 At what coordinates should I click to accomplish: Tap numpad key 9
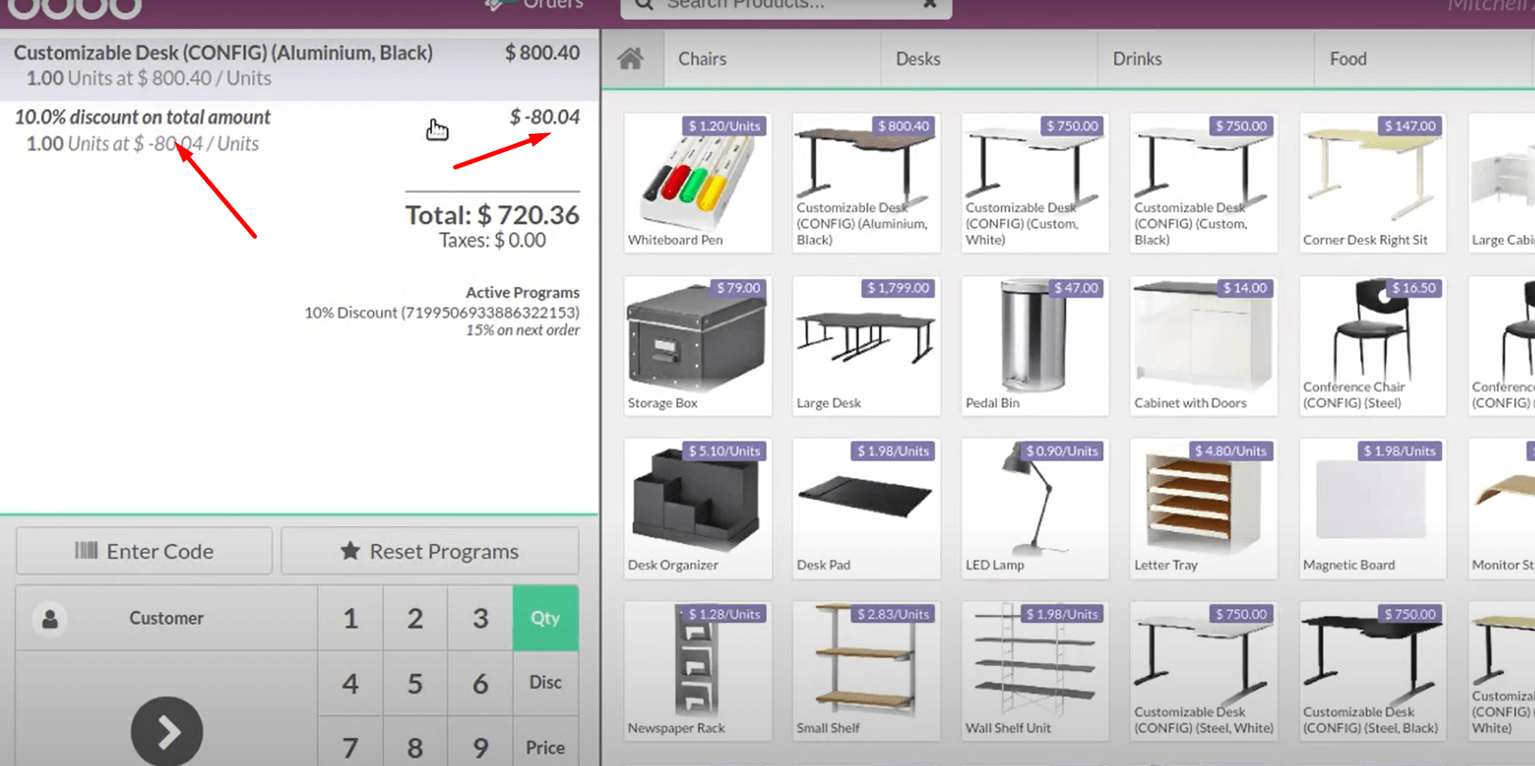pyautogui.click(x=480, y=747)
